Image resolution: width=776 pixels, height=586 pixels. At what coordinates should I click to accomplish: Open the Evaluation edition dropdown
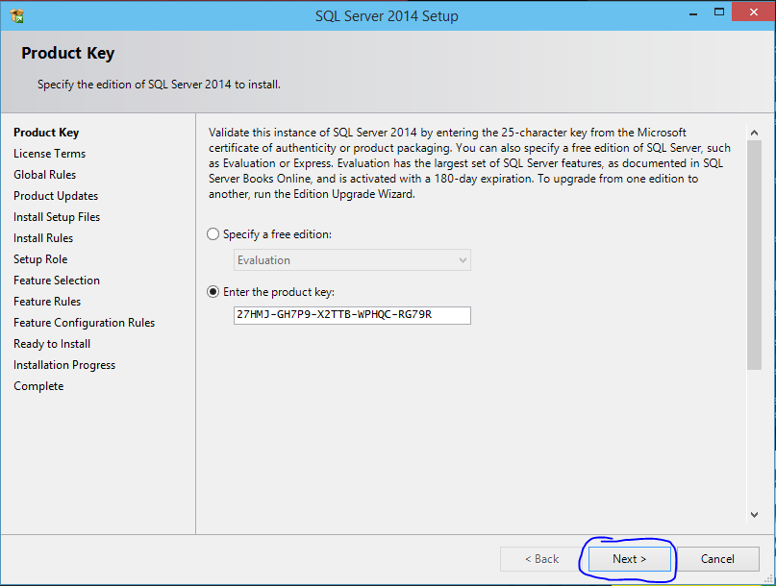[352, 260]
